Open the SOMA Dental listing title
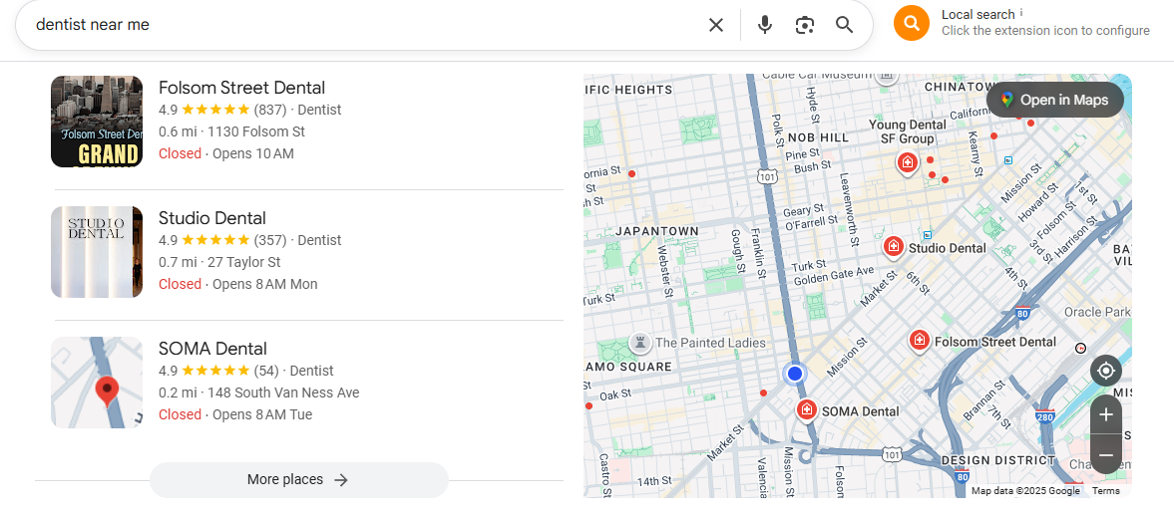Viewport: 1174px width, 523px height. pos(212,349)
